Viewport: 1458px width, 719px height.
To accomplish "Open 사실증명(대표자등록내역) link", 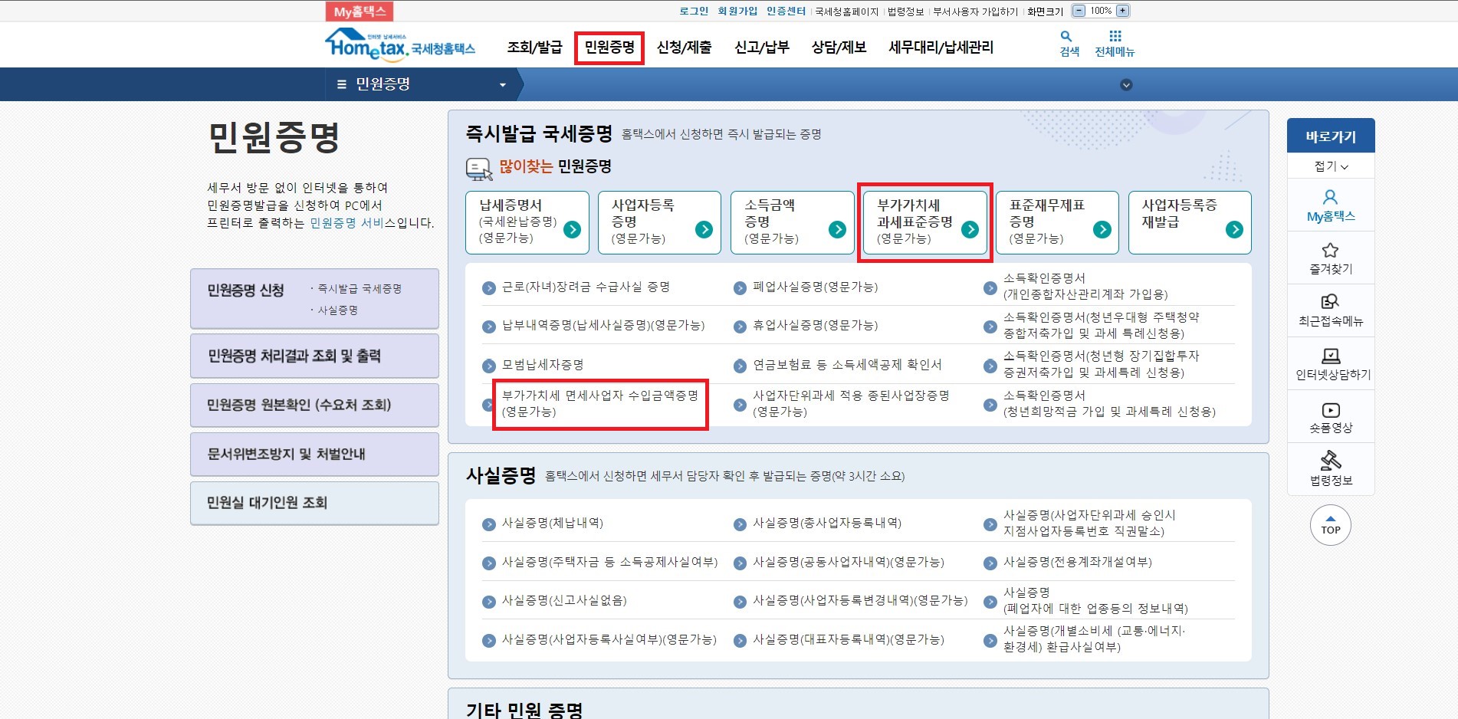I will click(x=849, y=639).
